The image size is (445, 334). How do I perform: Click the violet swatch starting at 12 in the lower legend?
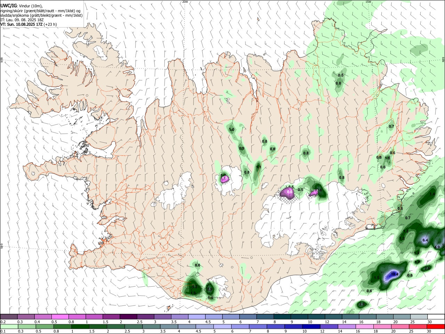click(329, 326)
